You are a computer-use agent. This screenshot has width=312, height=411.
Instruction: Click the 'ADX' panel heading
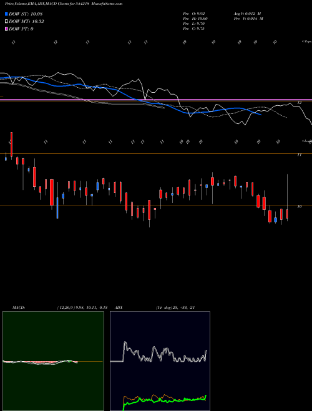point(119,308)
